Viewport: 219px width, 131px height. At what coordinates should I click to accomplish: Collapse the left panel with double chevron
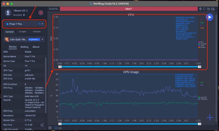42,125
